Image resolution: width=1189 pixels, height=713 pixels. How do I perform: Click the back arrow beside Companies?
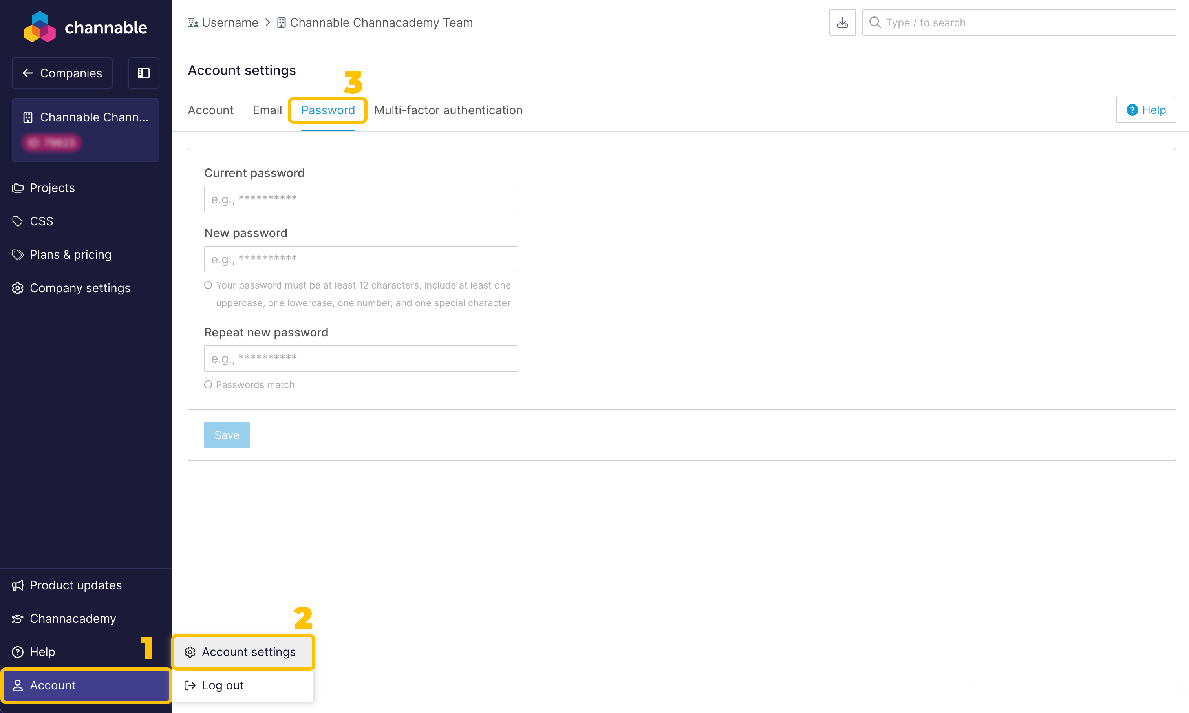coord(27,73)
